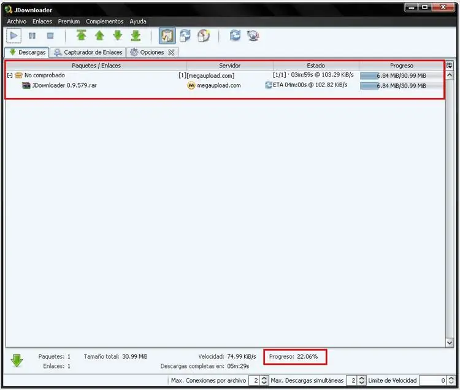Click the [1][megaupload.com] server cell
This screenshot has width=460, height=390.
[206, 75]
